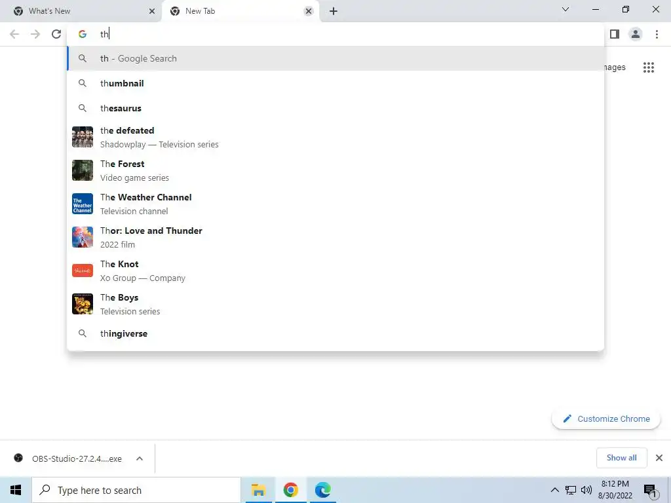671x503 pixels.
Task: Click Show all downloads button
Action: pyautogui.click(x=621, y=458)
